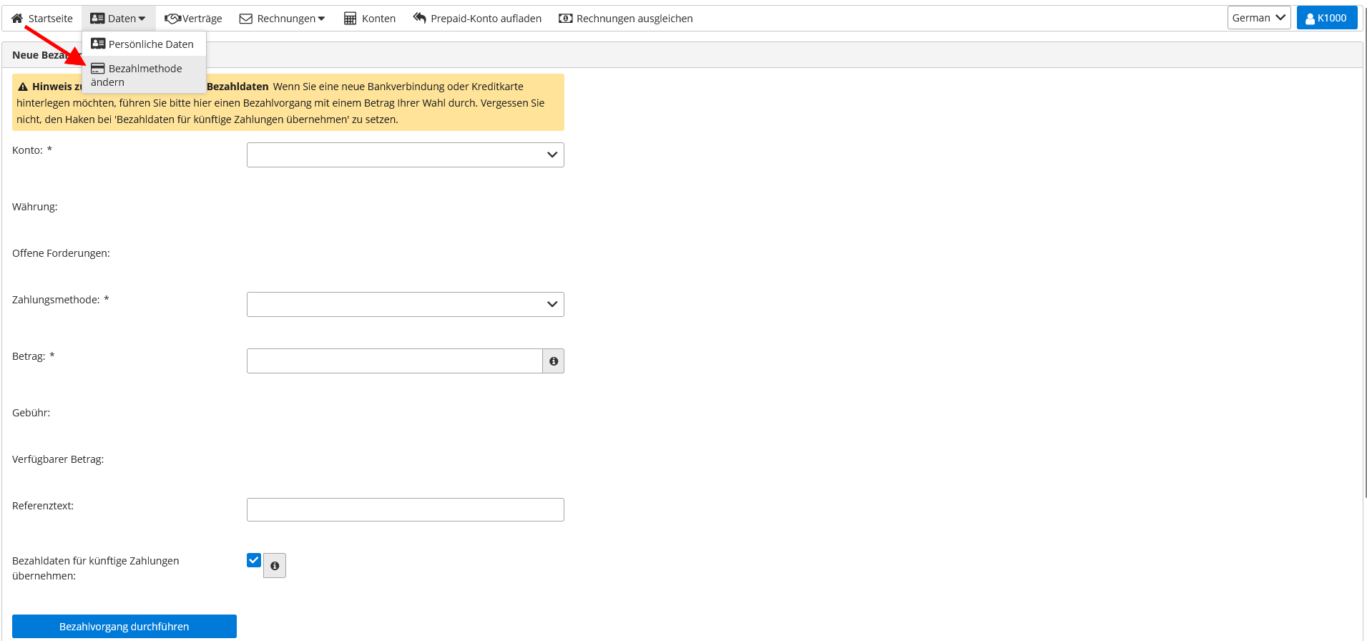Open the German language selector

(1258, 18)
